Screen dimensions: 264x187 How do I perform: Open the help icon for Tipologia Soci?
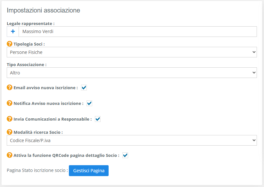point(9,44)
